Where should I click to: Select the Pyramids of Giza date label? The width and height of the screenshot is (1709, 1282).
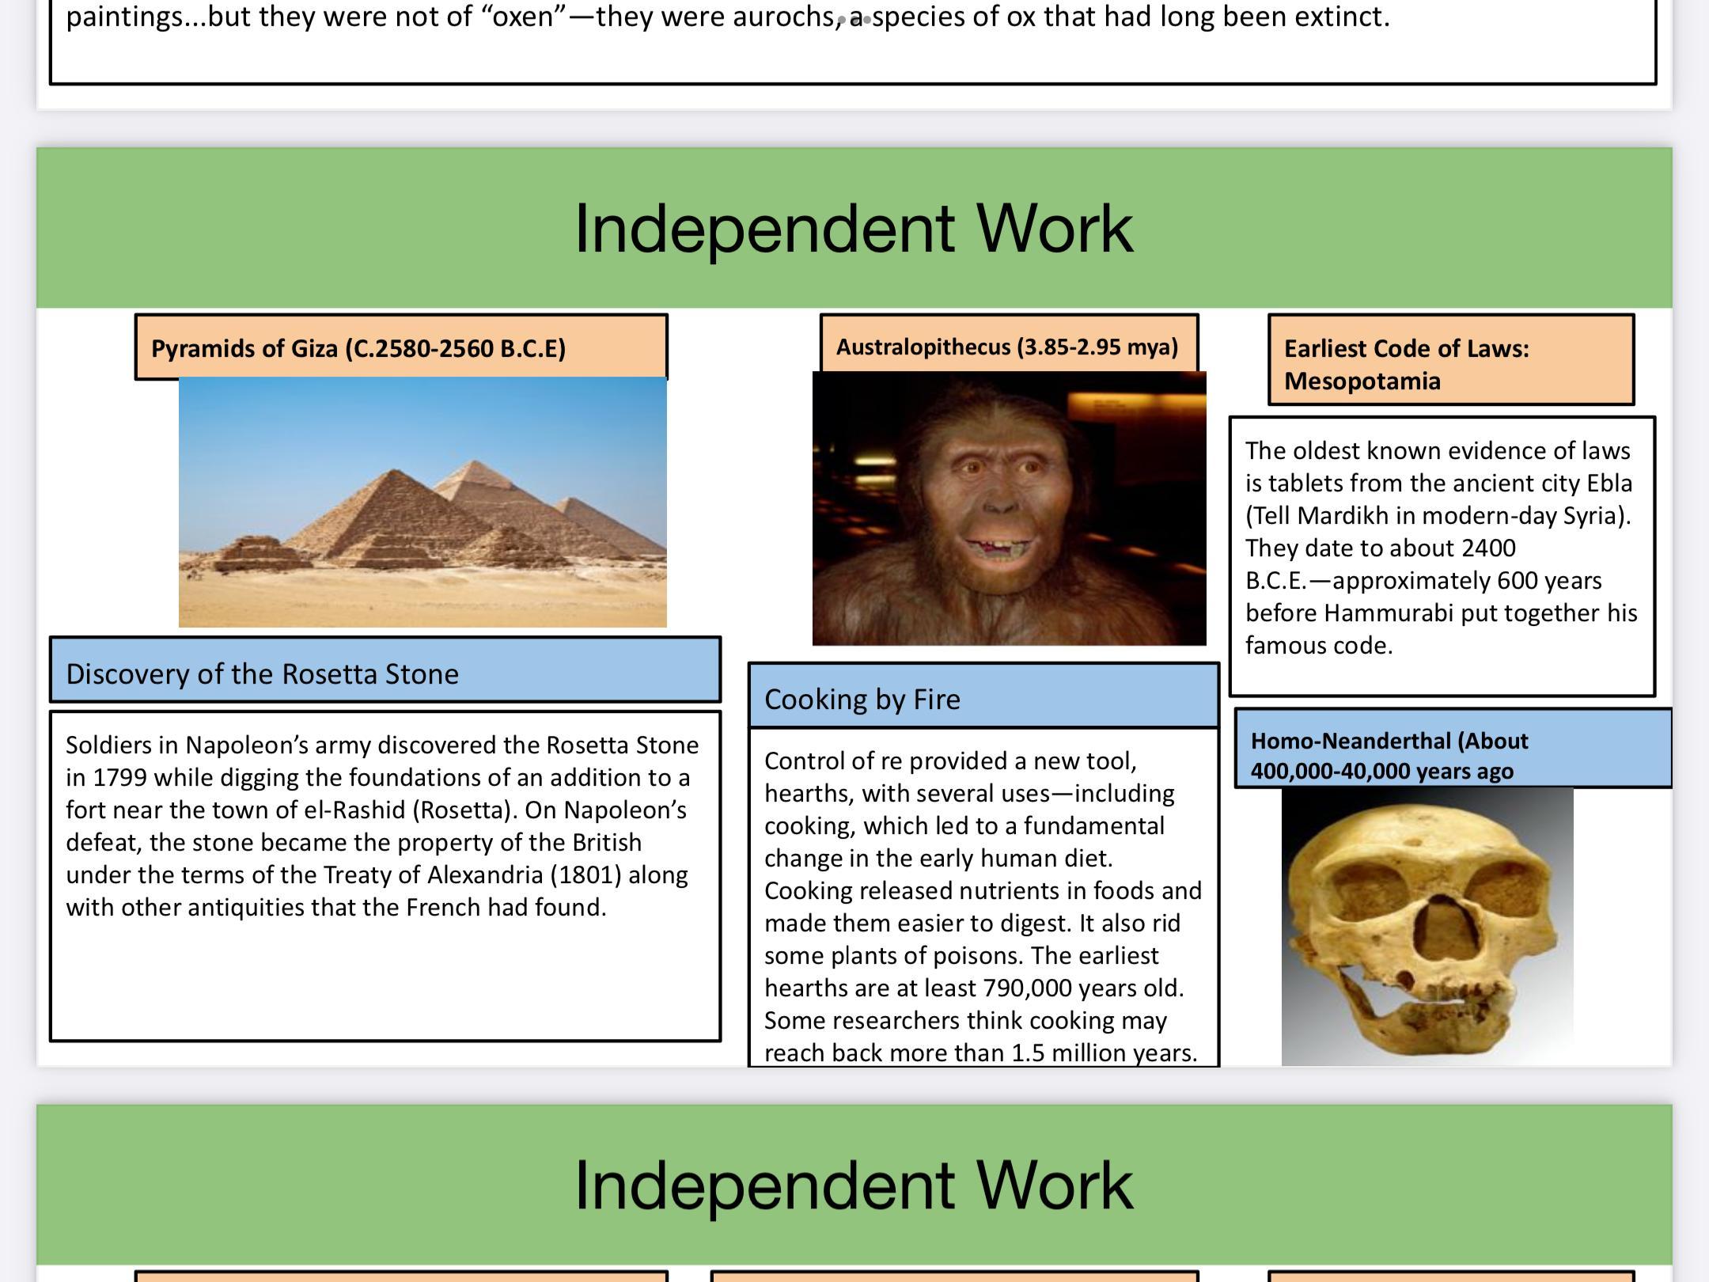(x=400, y=348)
